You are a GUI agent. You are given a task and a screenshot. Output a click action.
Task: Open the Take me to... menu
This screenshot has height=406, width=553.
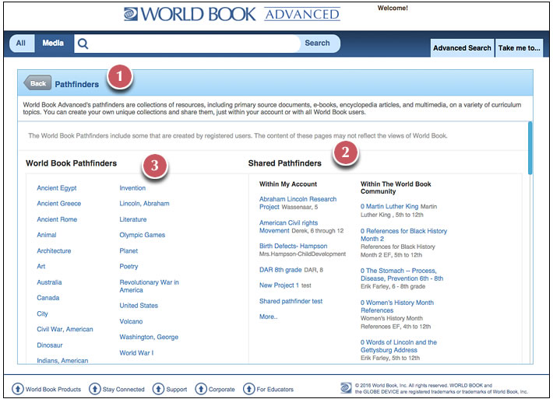point(520,48)
